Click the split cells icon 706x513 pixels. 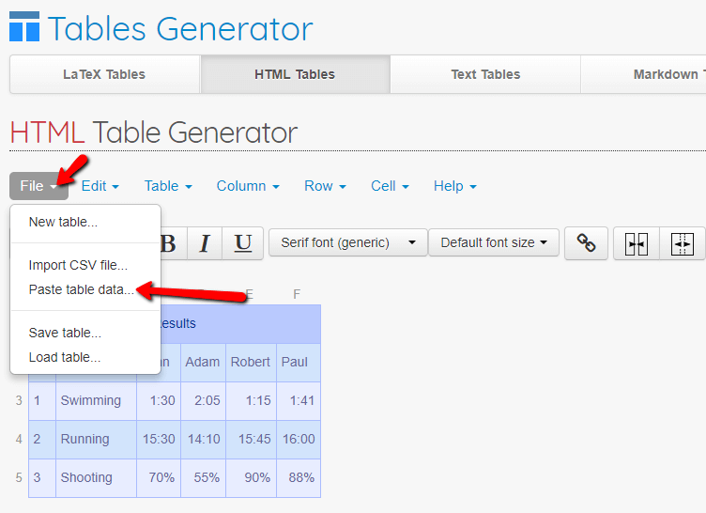click(683, 244)
